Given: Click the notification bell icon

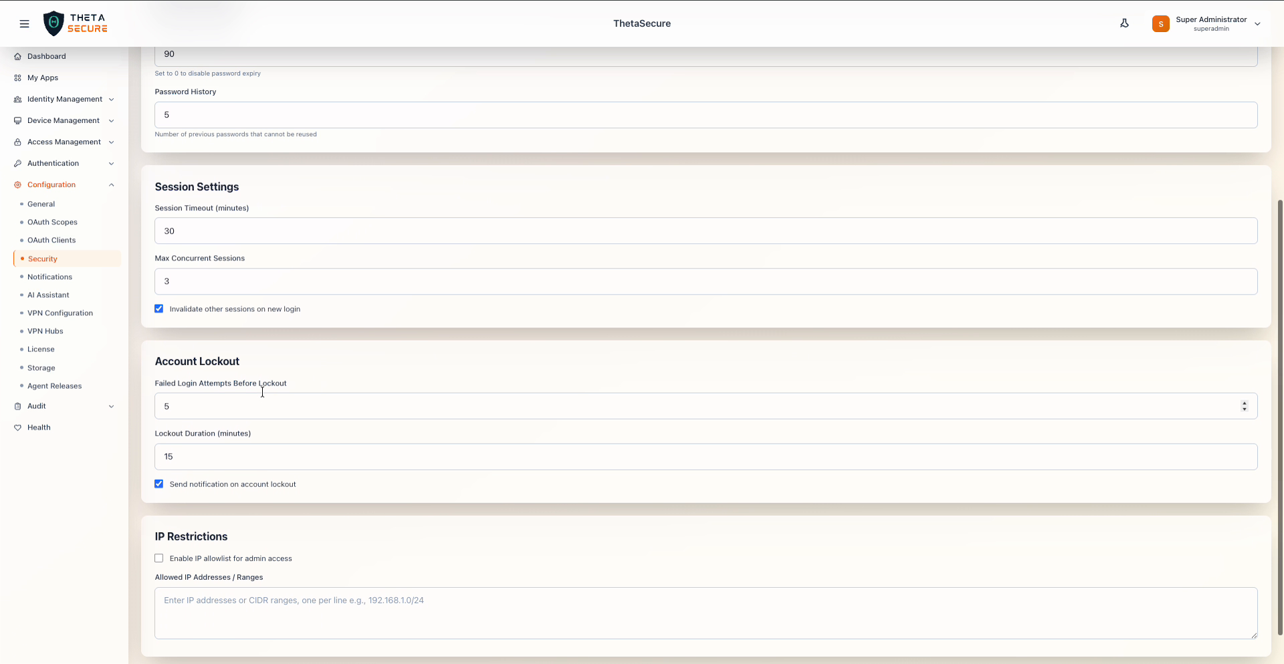Looking at the screenshot, I should (x=1124, y=23).
